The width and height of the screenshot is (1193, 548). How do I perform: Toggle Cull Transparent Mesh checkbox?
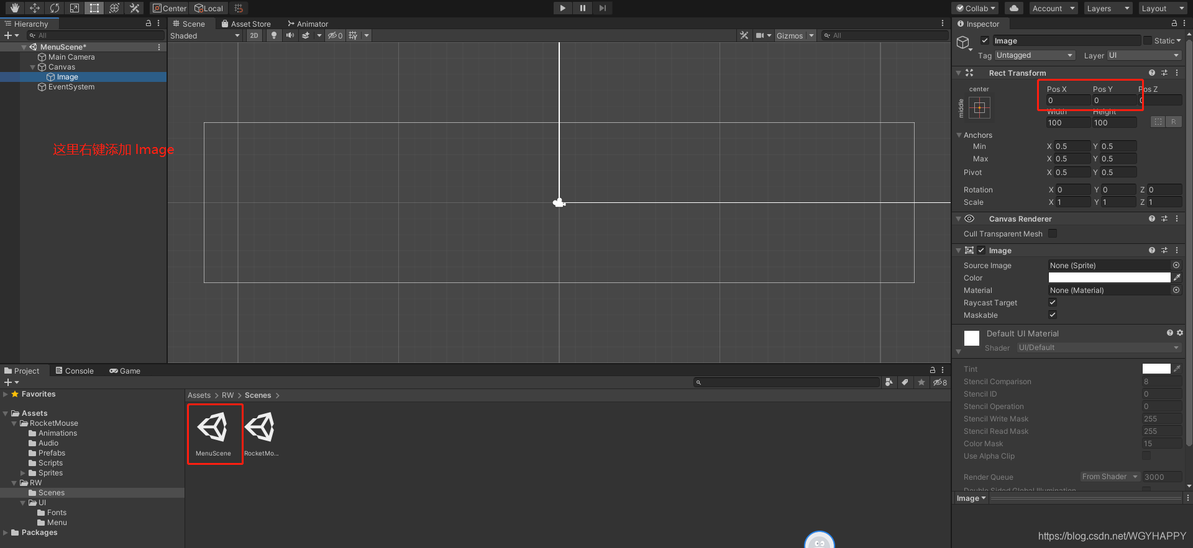(x=1053, y=233)
